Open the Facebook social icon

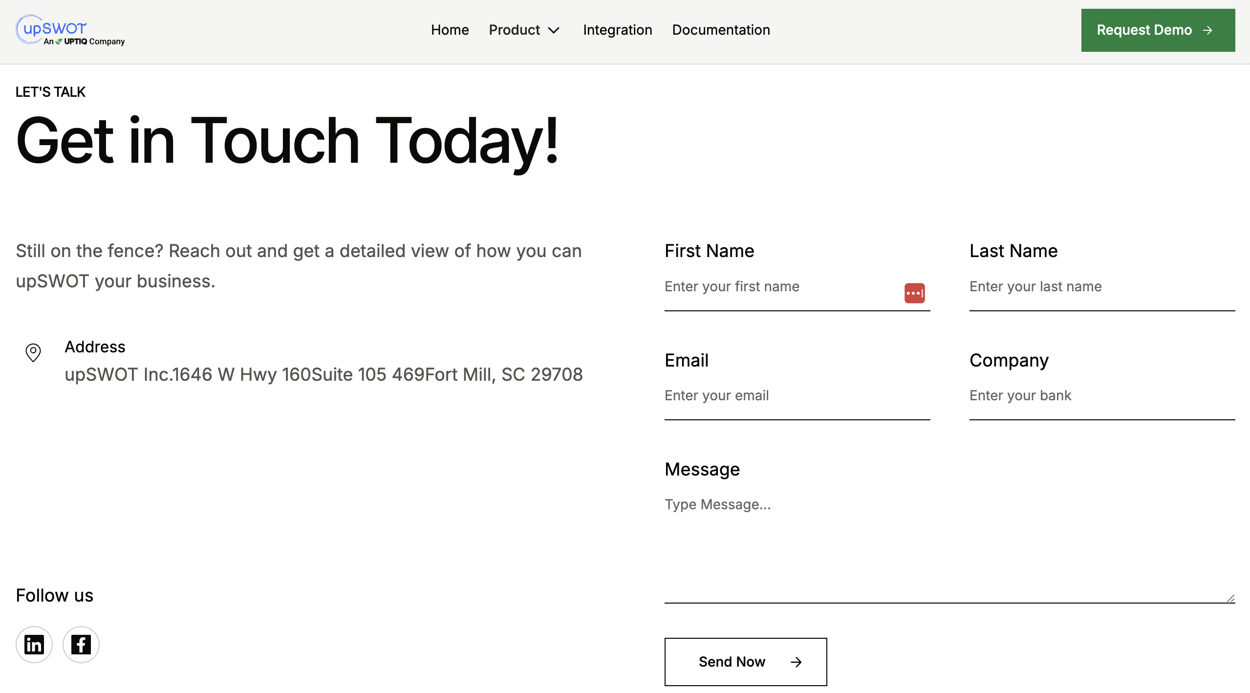pos(81,645)
